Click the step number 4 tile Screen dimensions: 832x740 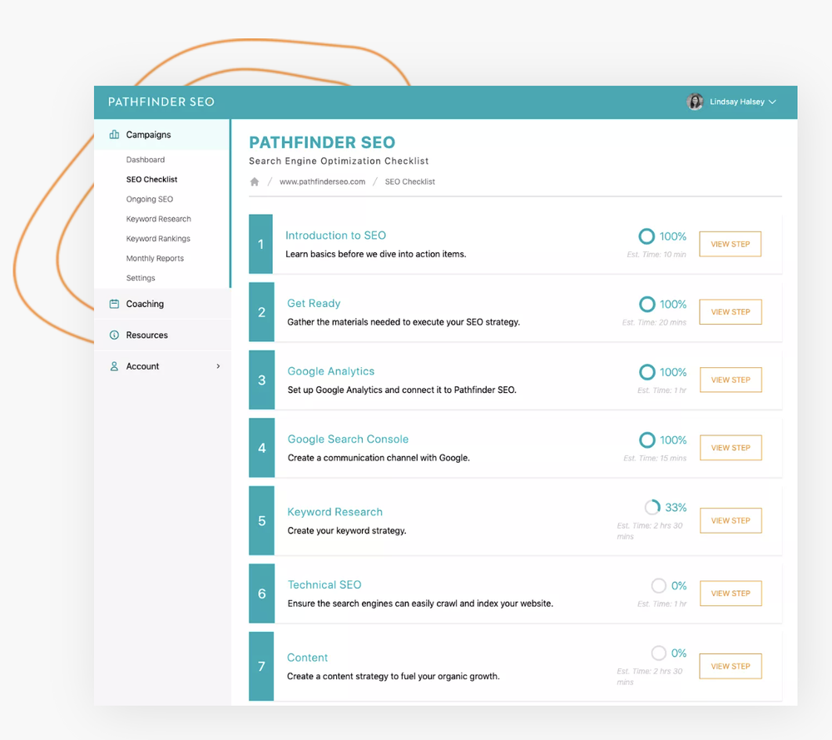(261, 448)
